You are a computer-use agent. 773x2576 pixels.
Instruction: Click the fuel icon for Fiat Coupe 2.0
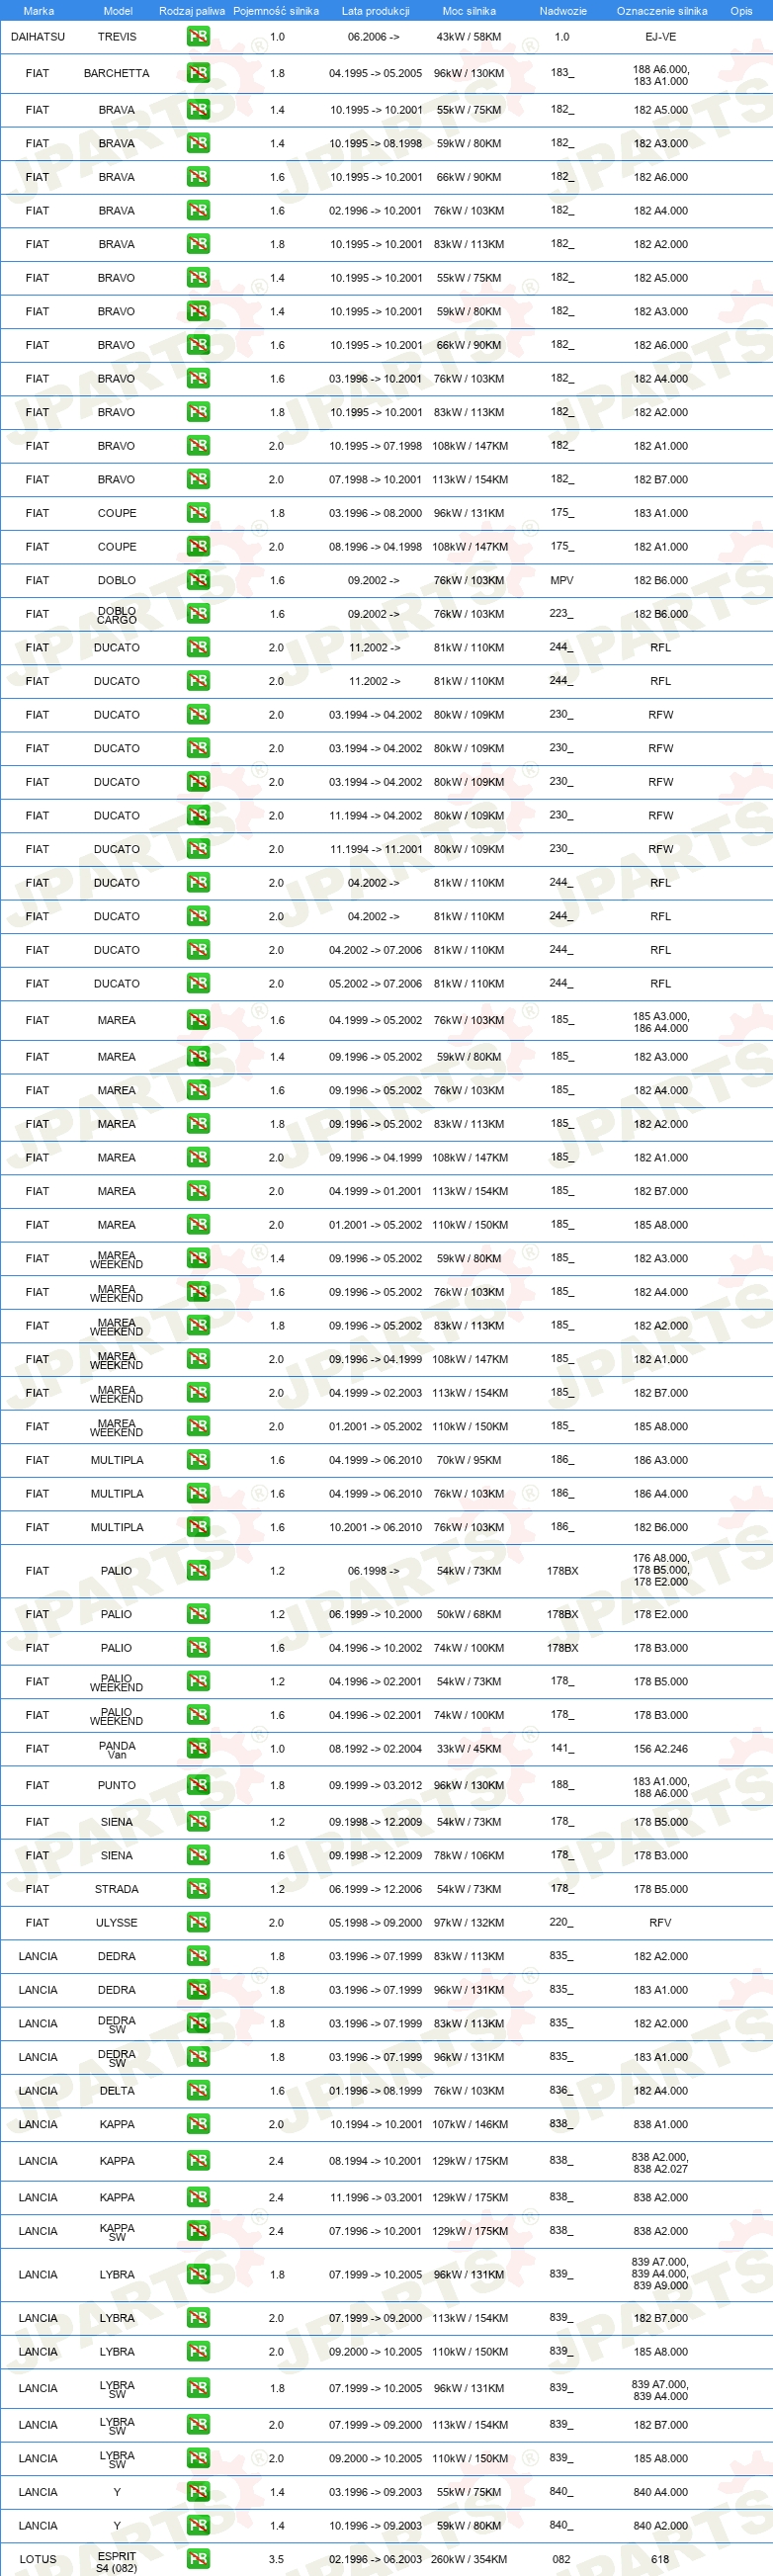tap(198, 547)
